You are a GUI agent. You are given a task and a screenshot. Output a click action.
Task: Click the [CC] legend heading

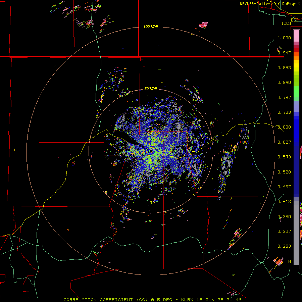(x=287, y=23)
